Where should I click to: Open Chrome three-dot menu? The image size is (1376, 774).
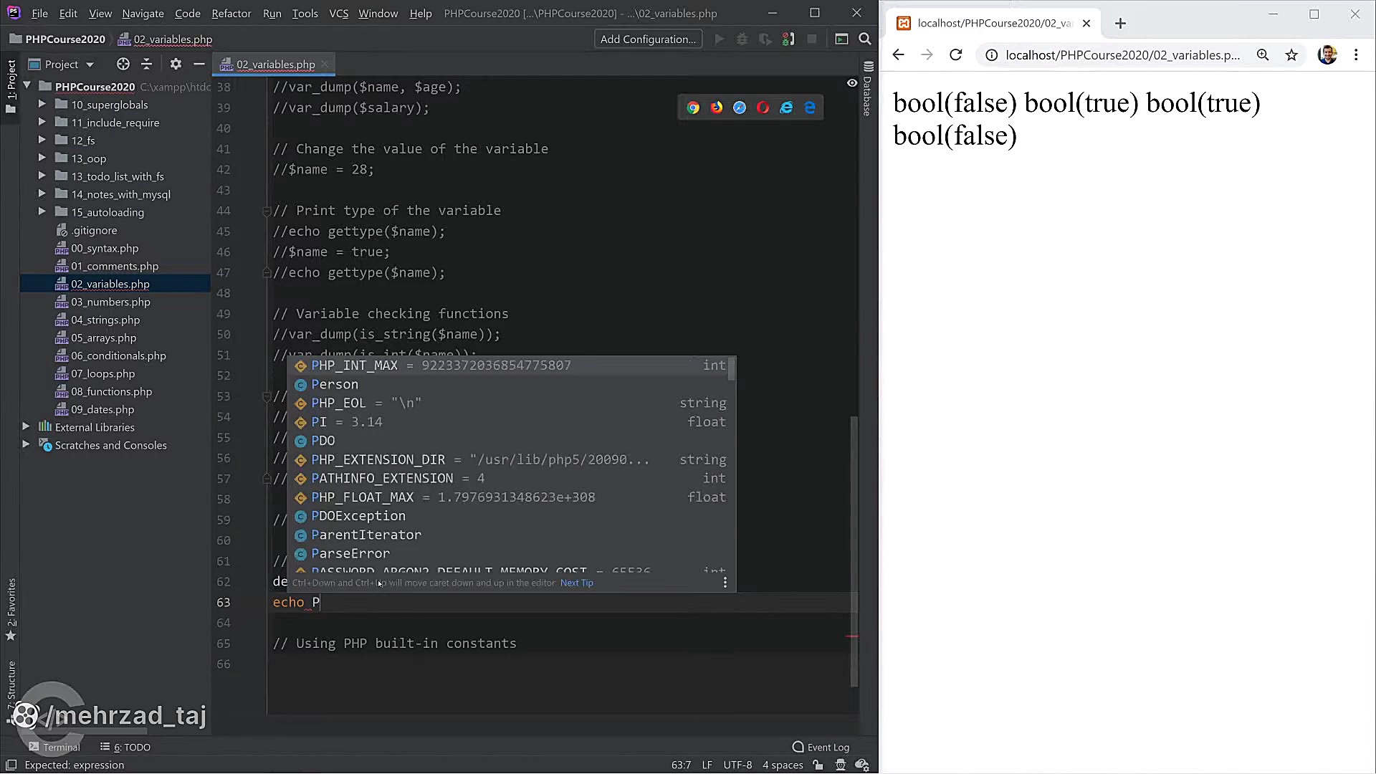click(1356, 54)
